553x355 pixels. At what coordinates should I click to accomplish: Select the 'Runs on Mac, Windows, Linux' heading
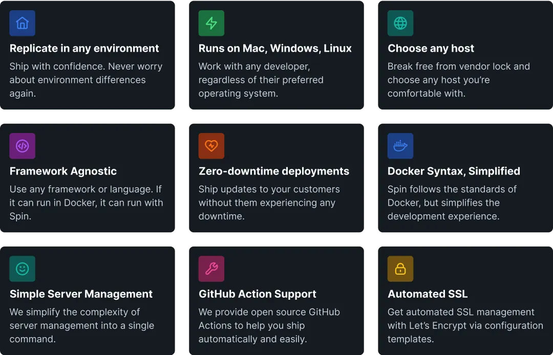(275, 48)
